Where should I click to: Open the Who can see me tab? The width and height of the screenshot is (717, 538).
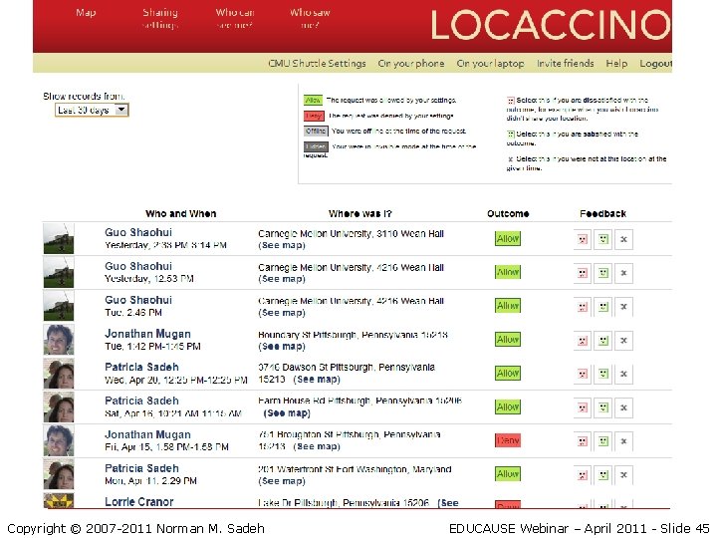235,19
